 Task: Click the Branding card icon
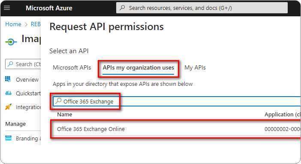pyautogui.click(x=8, y=138)
